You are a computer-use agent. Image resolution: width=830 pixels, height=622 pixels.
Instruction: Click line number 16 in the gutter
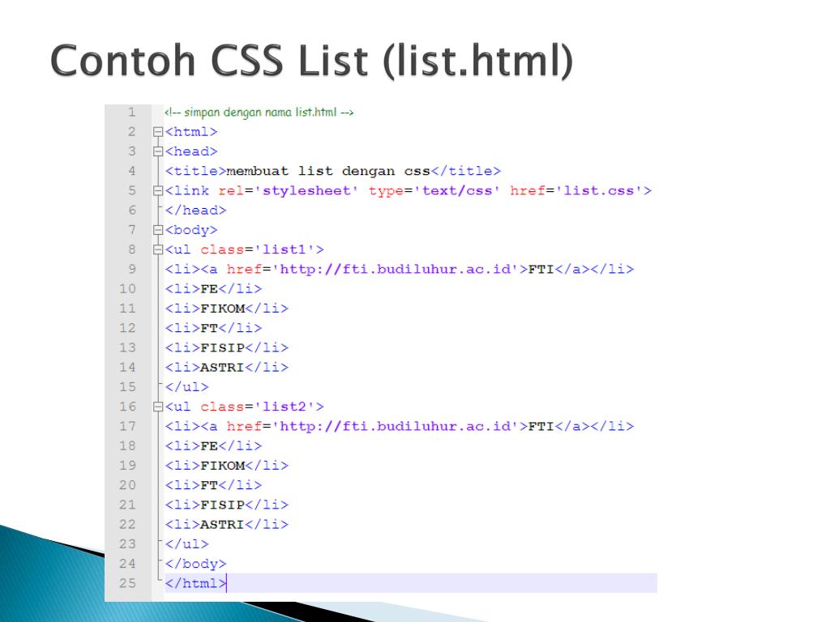click(127, 407)
